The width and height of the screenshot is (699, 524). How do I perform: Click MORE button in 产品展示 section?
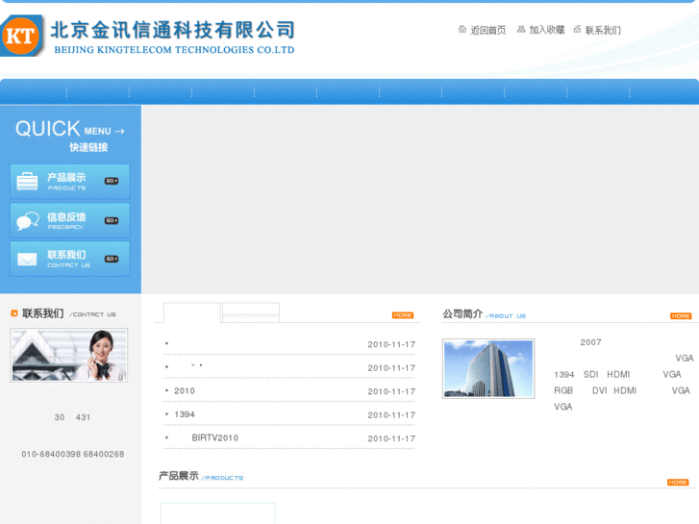coord(678,483)
